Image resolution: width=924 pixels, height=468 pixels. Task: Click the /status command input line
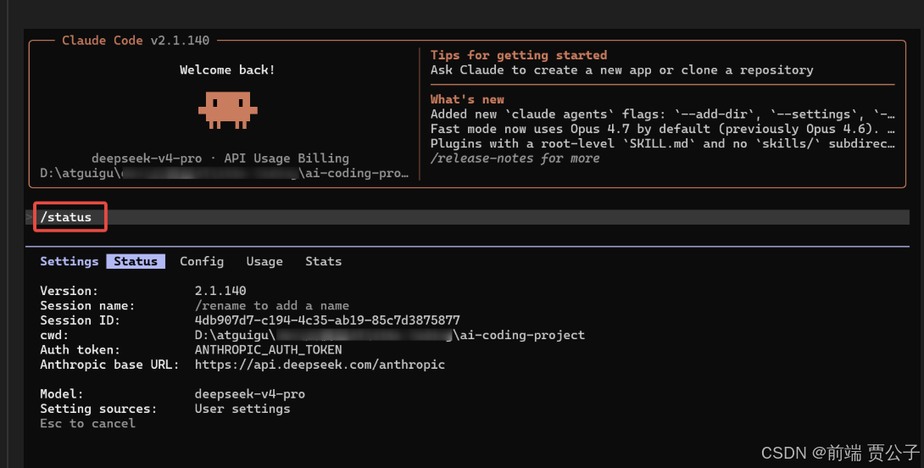(468, 217)
